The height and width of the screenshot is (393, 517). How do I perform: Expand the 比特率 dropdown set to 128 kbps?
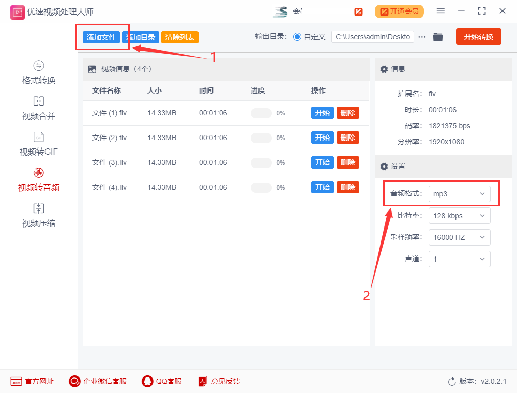(x=459, y=216)
